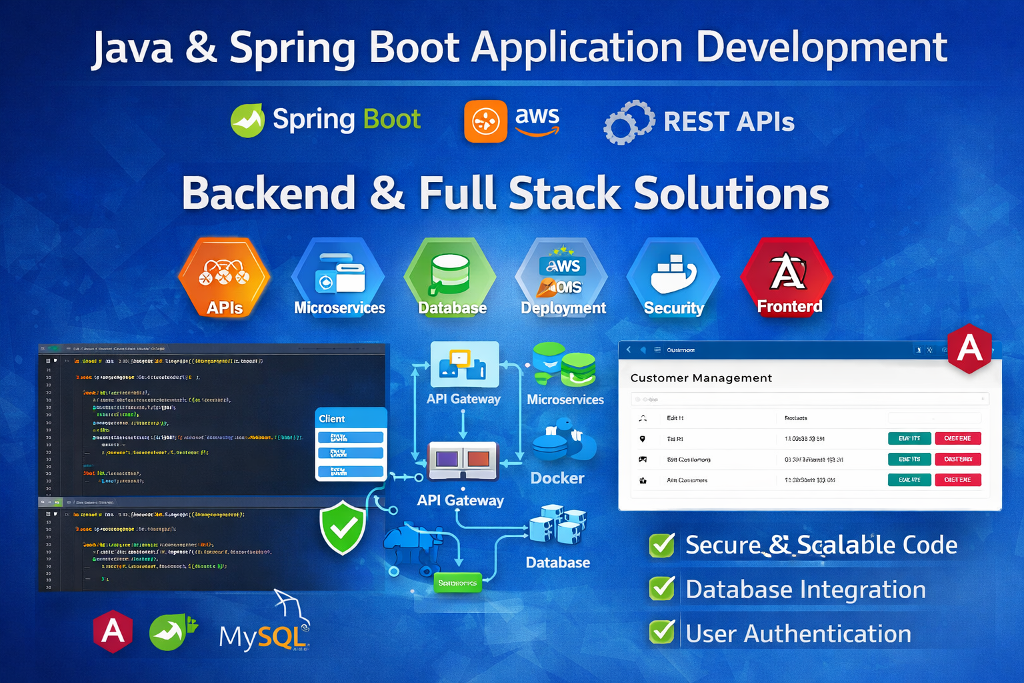Click the Docker whale icon in diagram
Screen dimensions: 1024x683
click(563, 441)
